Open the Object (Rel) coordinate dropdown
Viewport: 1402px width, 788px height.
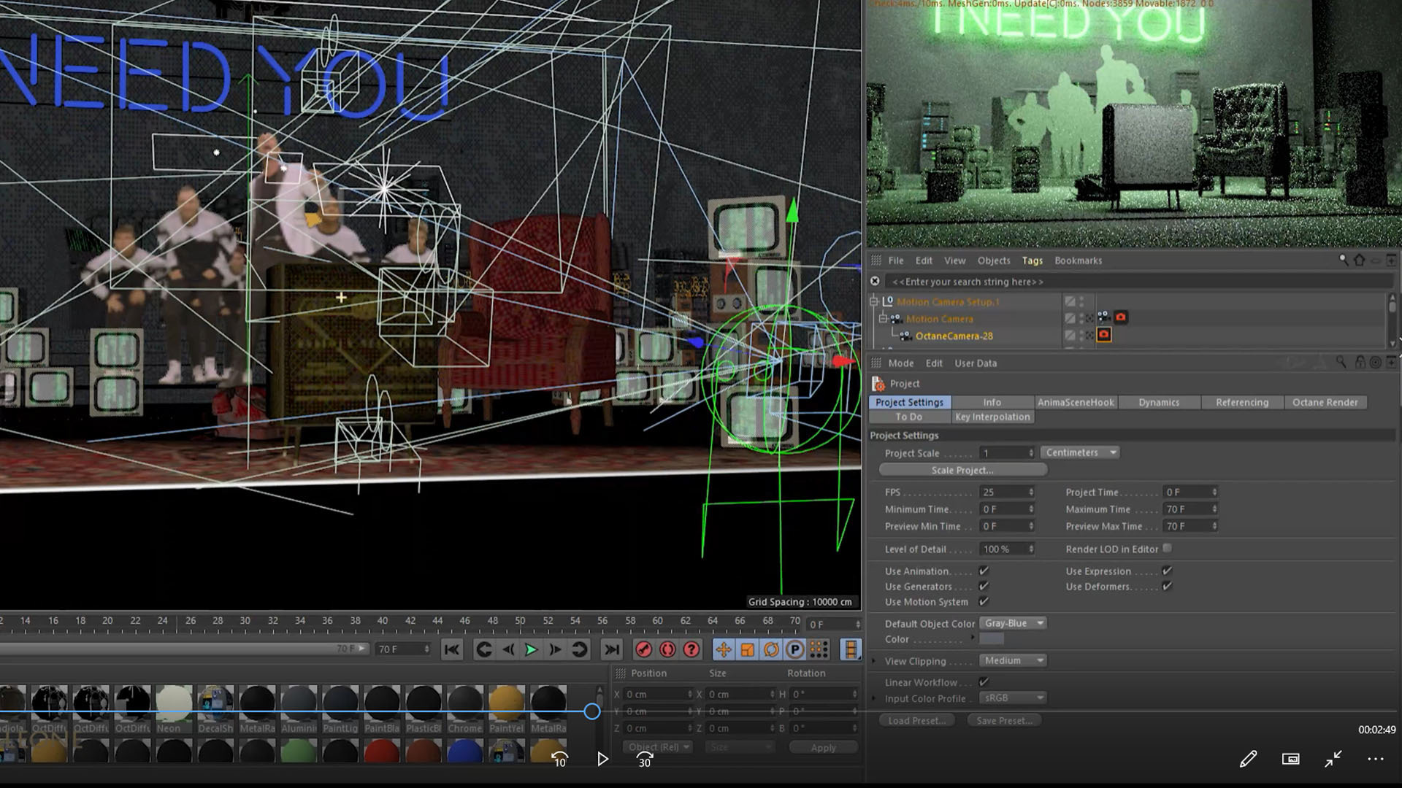[658, 747]
